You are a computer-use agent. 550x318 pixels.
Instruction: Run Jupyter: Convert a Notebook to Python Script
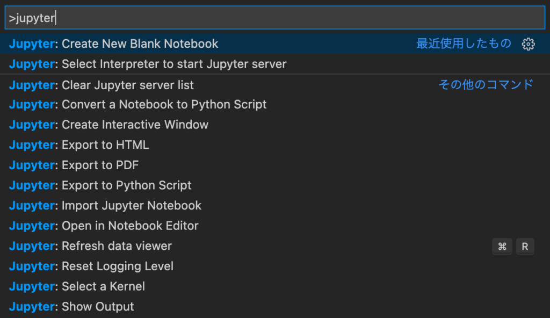[275, 105]
